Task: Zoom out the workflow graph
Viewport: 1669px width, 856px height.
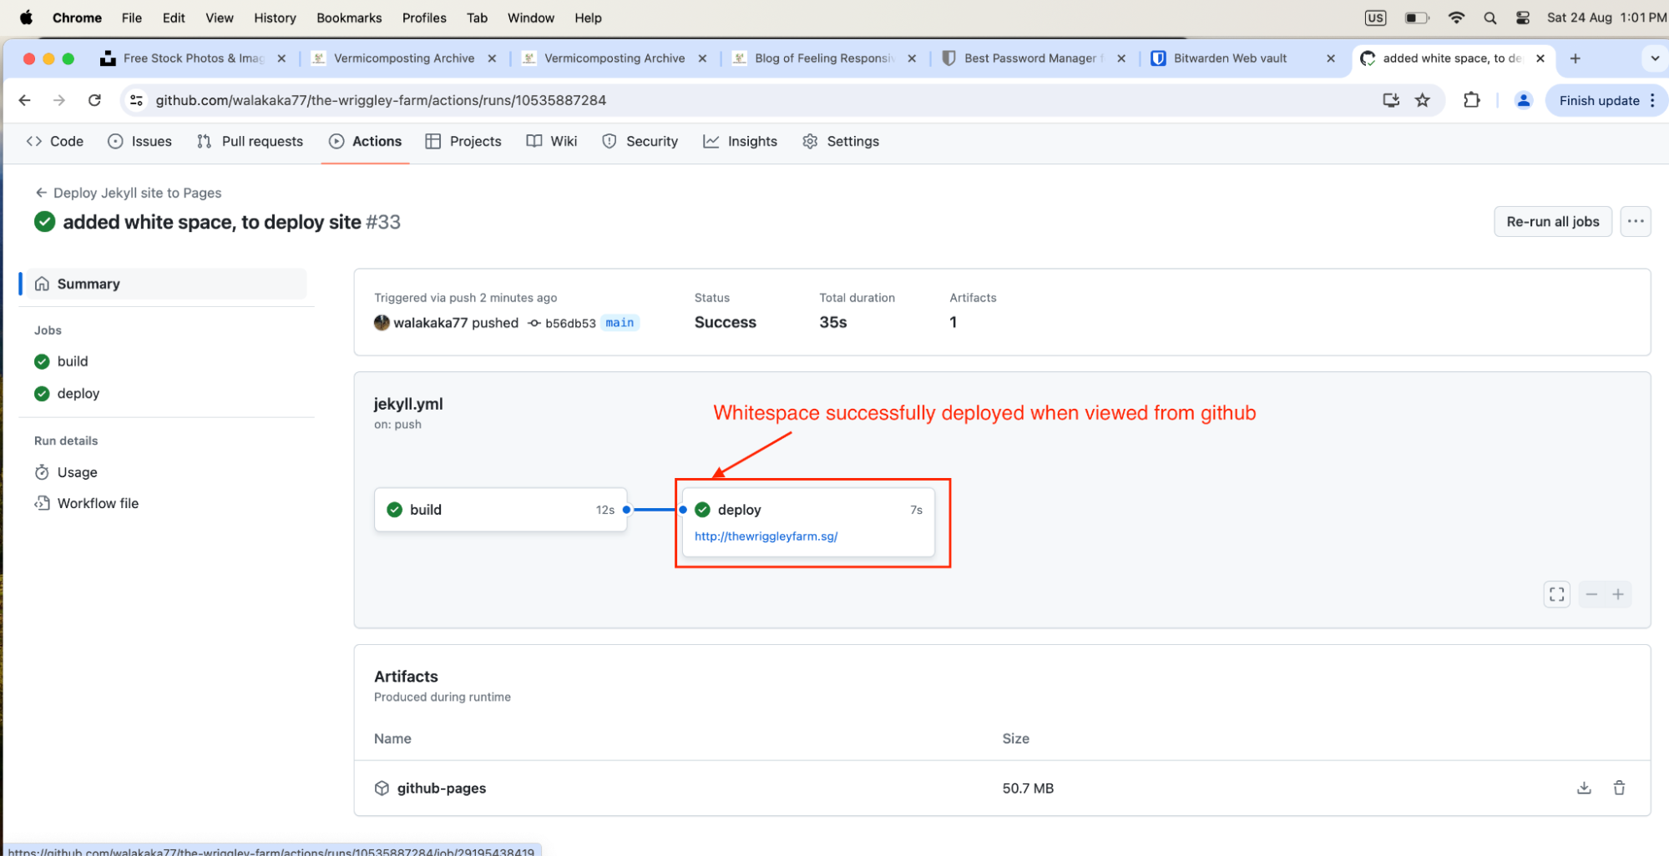Action: (x=1591, y=594)
